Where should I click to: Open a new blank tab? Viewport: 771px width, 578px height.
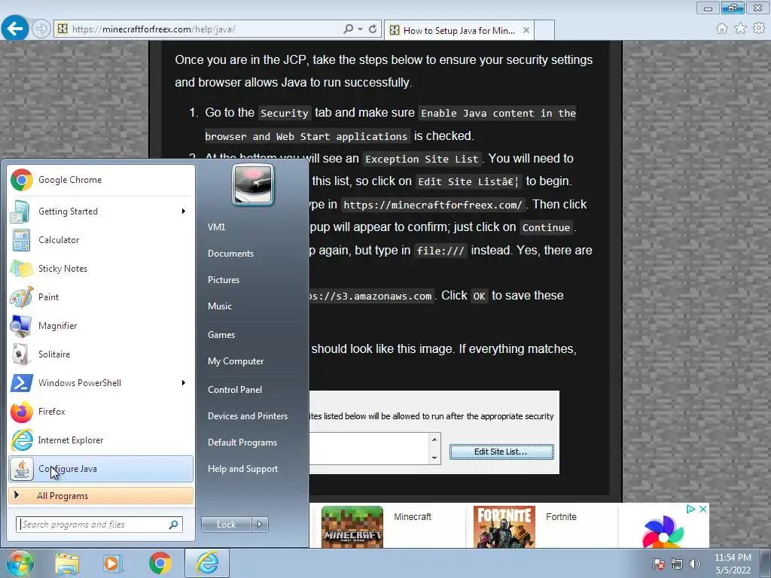[544, 30]
